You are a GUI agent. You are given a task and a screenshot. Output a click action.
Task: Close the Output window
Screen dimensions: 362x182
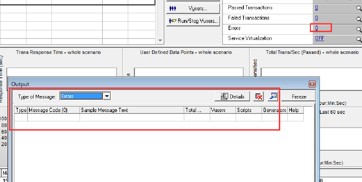312,84
